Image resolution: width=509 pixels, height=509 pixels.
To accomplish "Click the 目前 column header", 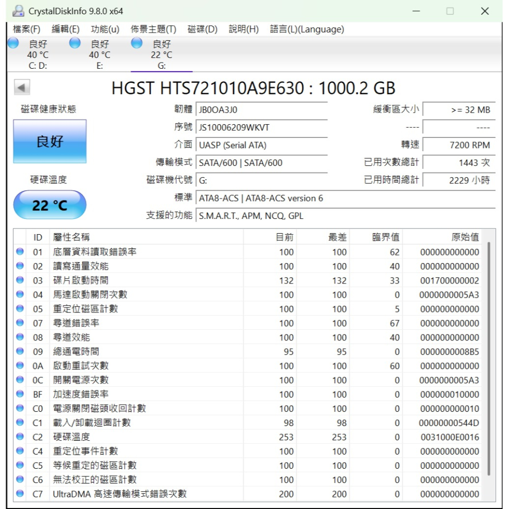I will [270, 237].
